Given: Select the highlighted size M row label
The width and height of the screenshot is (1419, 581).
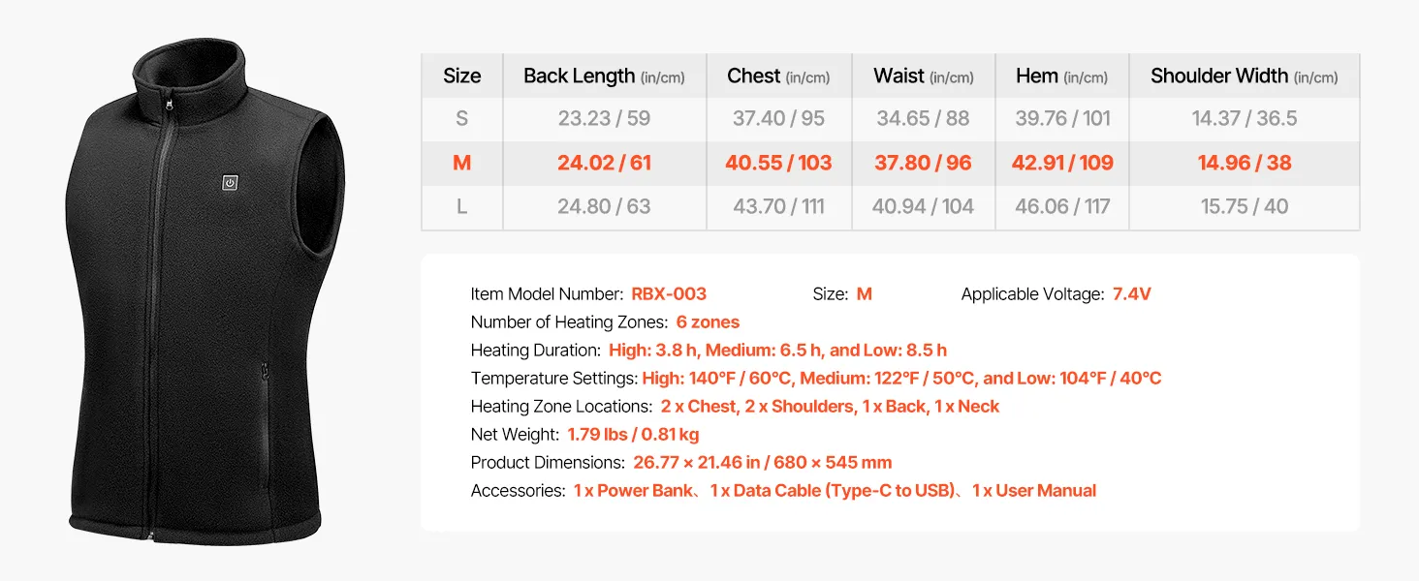Looking at the screenshot, I should (462, 163).
